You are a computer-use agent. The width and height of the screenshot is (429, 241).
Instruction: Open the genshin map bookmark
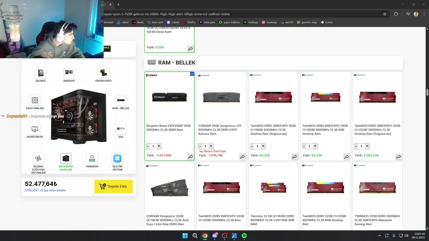coord(307,22)
